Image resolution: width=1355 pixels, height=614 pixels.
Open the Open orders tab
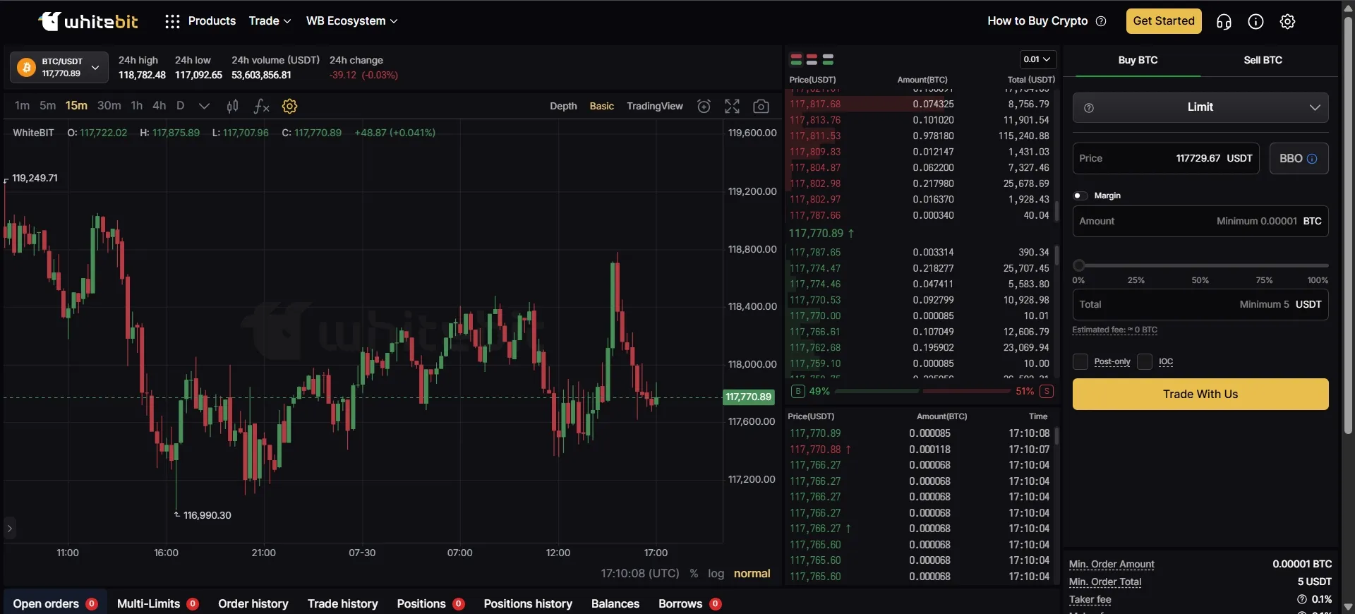tap(55, 603)
